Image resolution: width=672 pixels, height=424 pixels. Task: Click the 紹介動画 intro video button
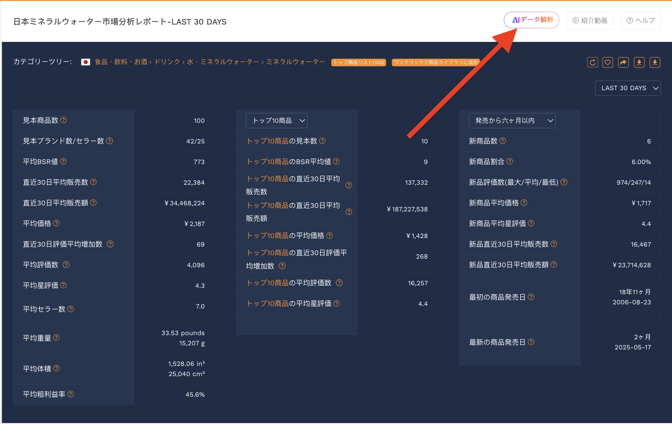tap(590, 21)
